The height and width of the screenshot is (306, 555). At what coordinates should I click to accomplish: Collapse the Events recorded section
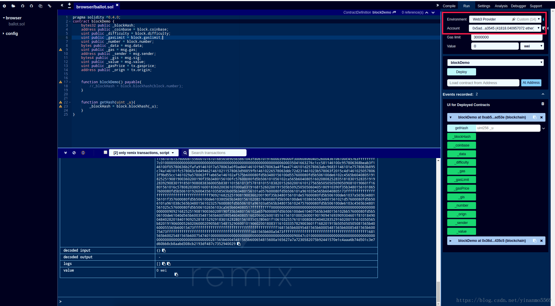click(x=543, y=94)
